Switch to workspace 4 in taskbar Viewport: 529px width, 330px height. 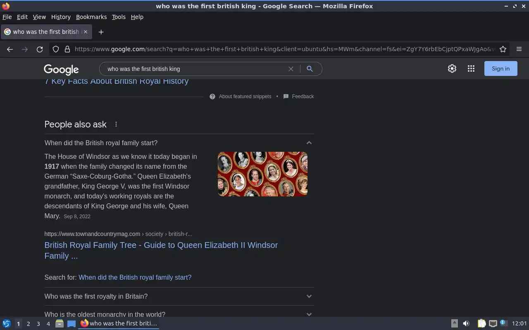click(48, 324)
